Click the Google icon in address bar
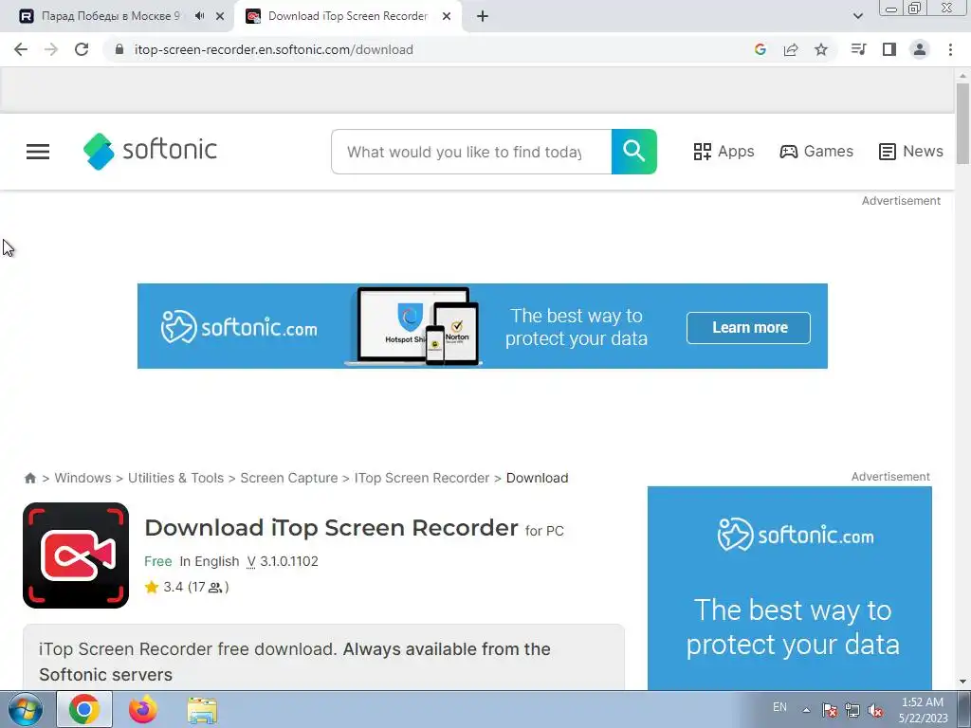Screen dimensions: 971x728 point(760,49)
